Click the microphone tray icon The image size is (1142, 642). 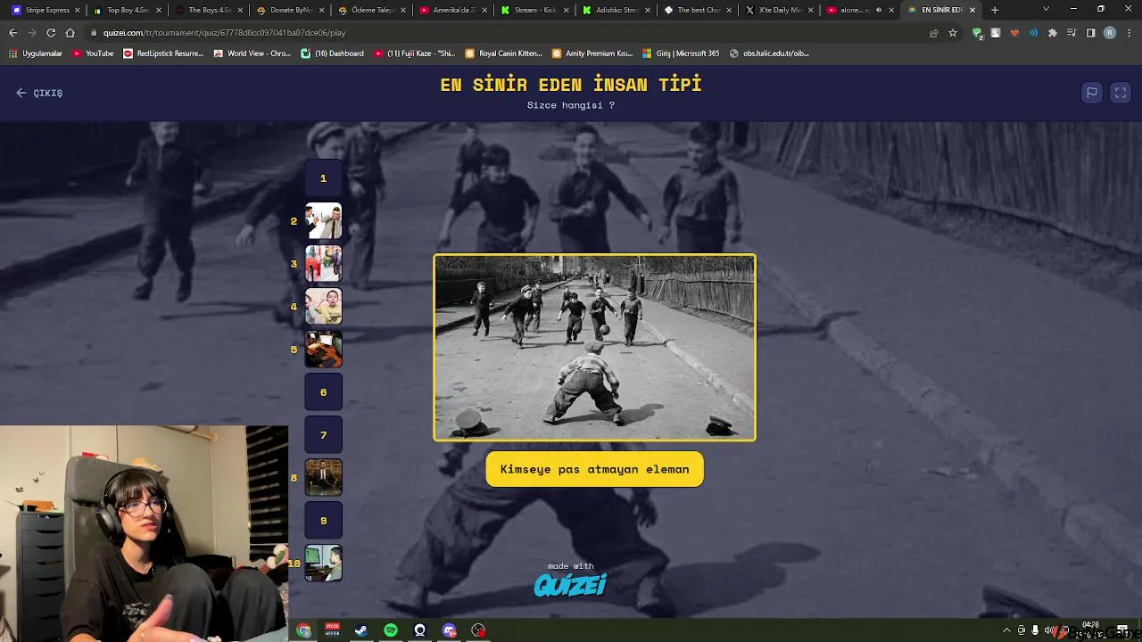(x=1035, y=630)
